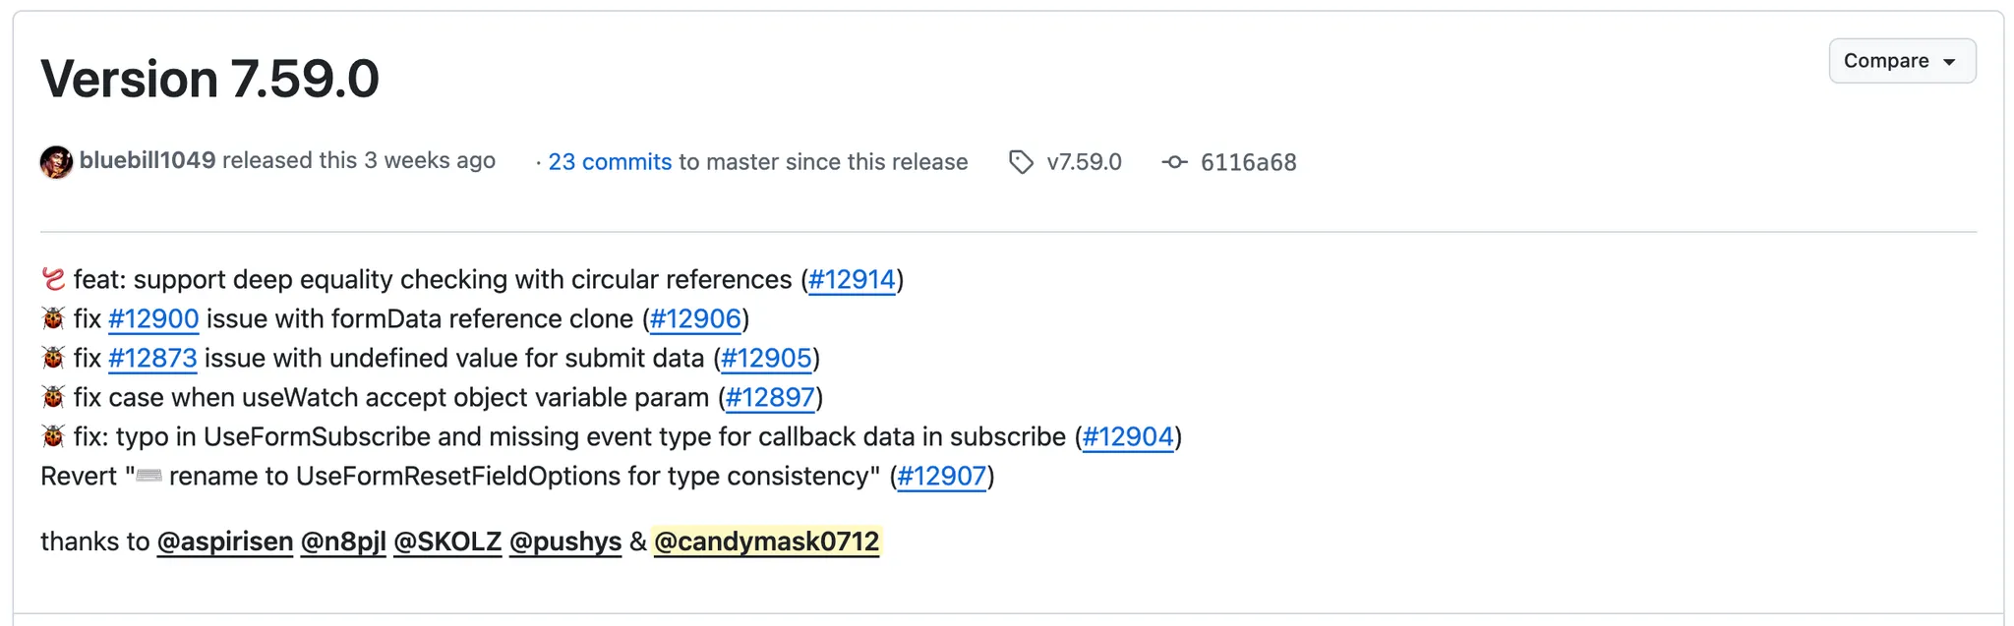2014x626 pixels.
Task: Click the lollipop emoji on feat line
Action: pyautogui.click(x=53, y=279)
